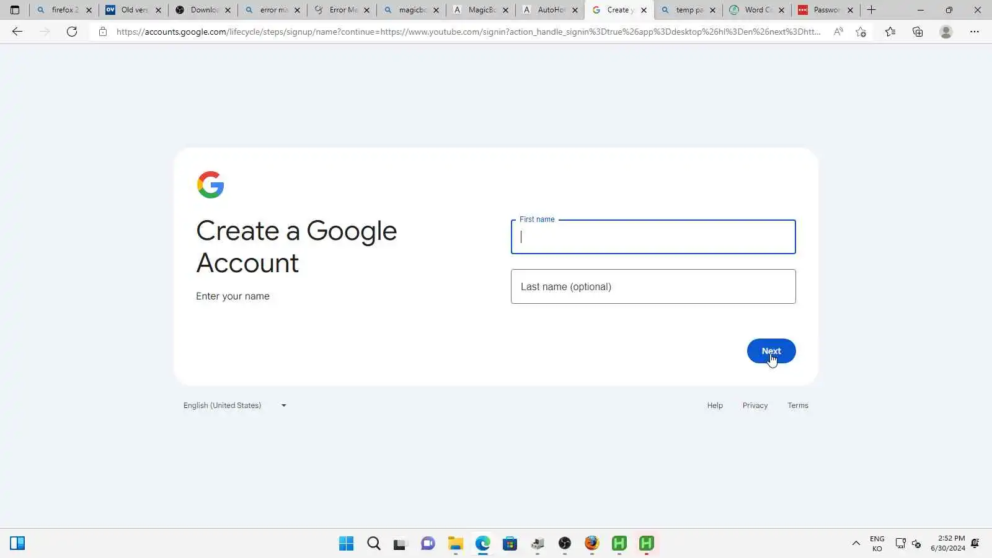Open the tab actions menu icon

(x=15, y=10)
